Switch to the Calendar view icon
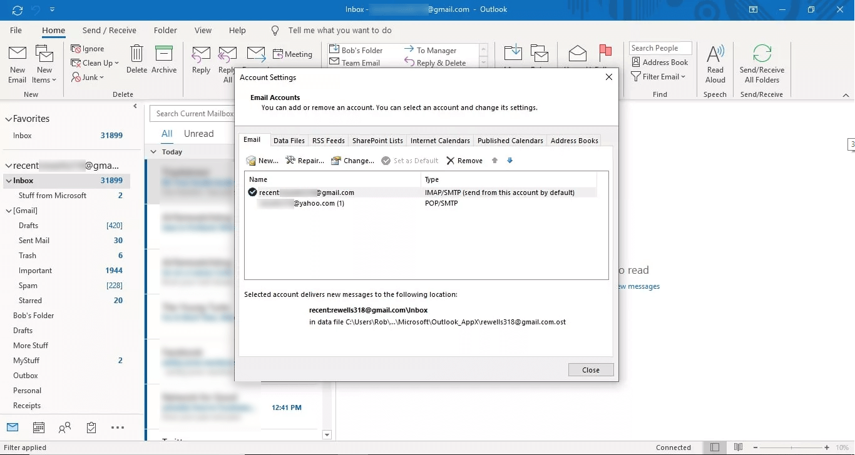Viewport: 855px width, 455px height. 39,427
